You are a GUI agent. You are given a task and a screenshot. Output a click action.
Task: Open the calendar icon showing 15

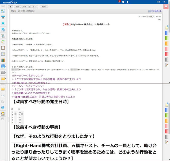(3, 17)
